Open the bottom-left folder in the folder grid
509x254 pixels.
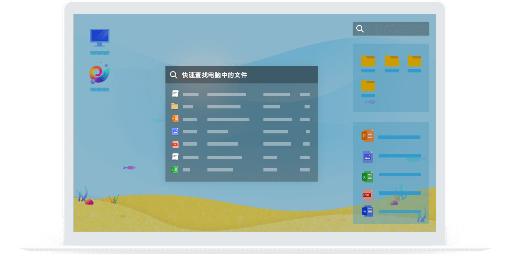click(x=368, y=86)
